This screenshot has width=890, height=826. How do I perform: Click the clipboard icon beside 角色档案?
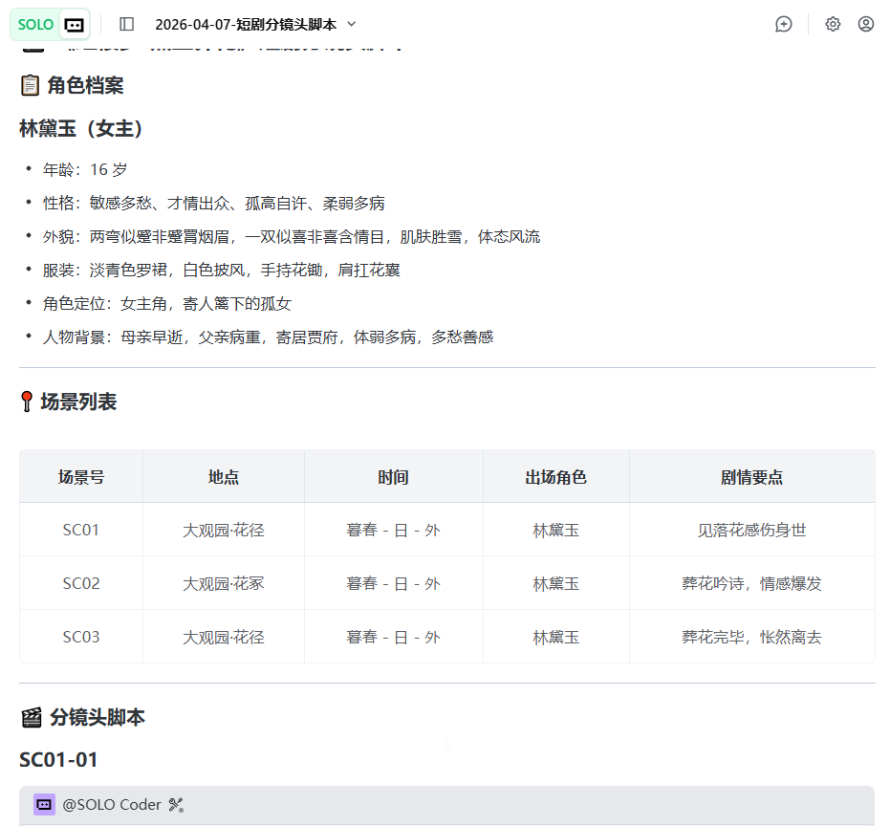(x=30, y=86)
